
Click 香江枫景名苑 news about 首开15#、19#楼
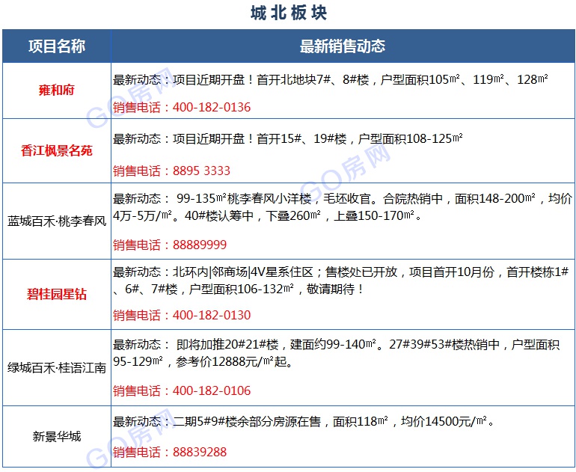coord(288,139)
